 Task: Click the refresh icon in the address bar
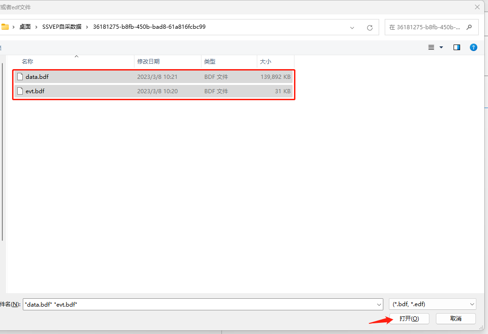click(370, 27)
